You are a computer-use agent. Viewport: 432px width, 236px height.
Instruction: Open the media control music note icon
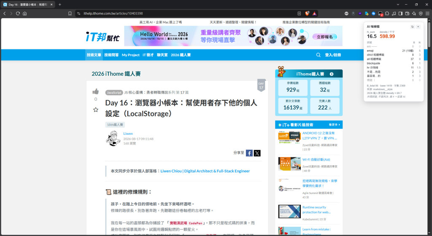pos(394,13)
